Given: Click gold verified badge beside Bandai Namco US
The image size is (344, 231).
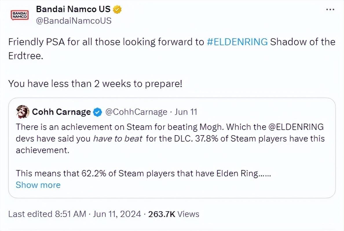Looking at the screenshot, I should click(117, 10).
